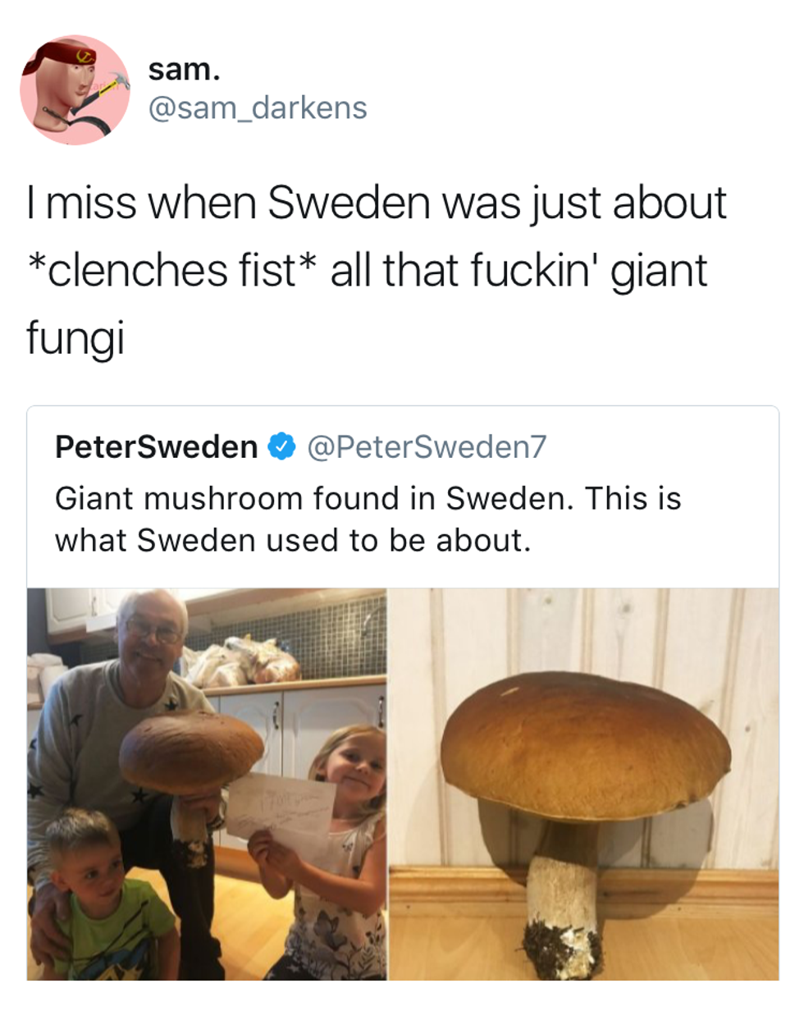This screenshot has width=804, height=1020.
Task: Open sam's profile avatar picture
Action: point(75,90)
